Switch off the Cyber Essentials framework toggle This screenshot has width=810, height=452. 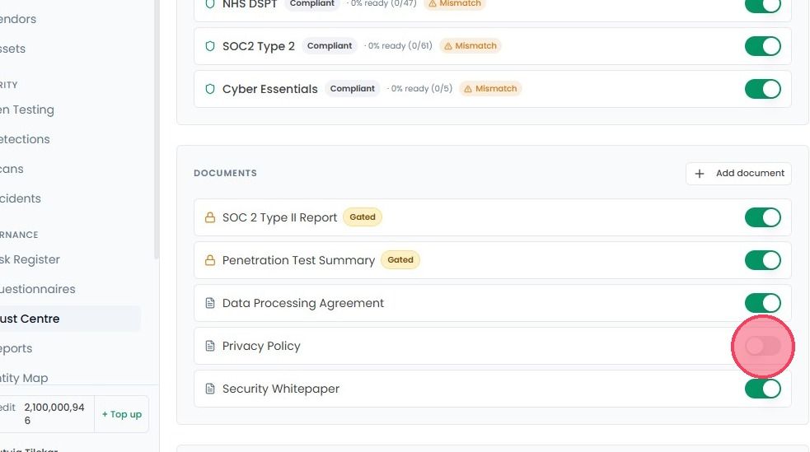click(x=762, y=89)
